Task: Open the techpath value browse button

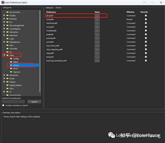Action: (x=97, y=57)
